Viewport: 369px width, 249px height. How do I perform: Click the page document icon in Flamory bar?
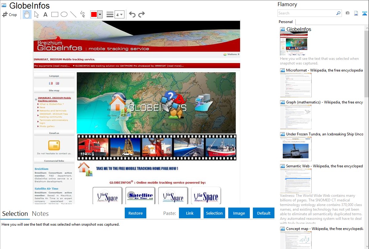click(x=356, y=13)
